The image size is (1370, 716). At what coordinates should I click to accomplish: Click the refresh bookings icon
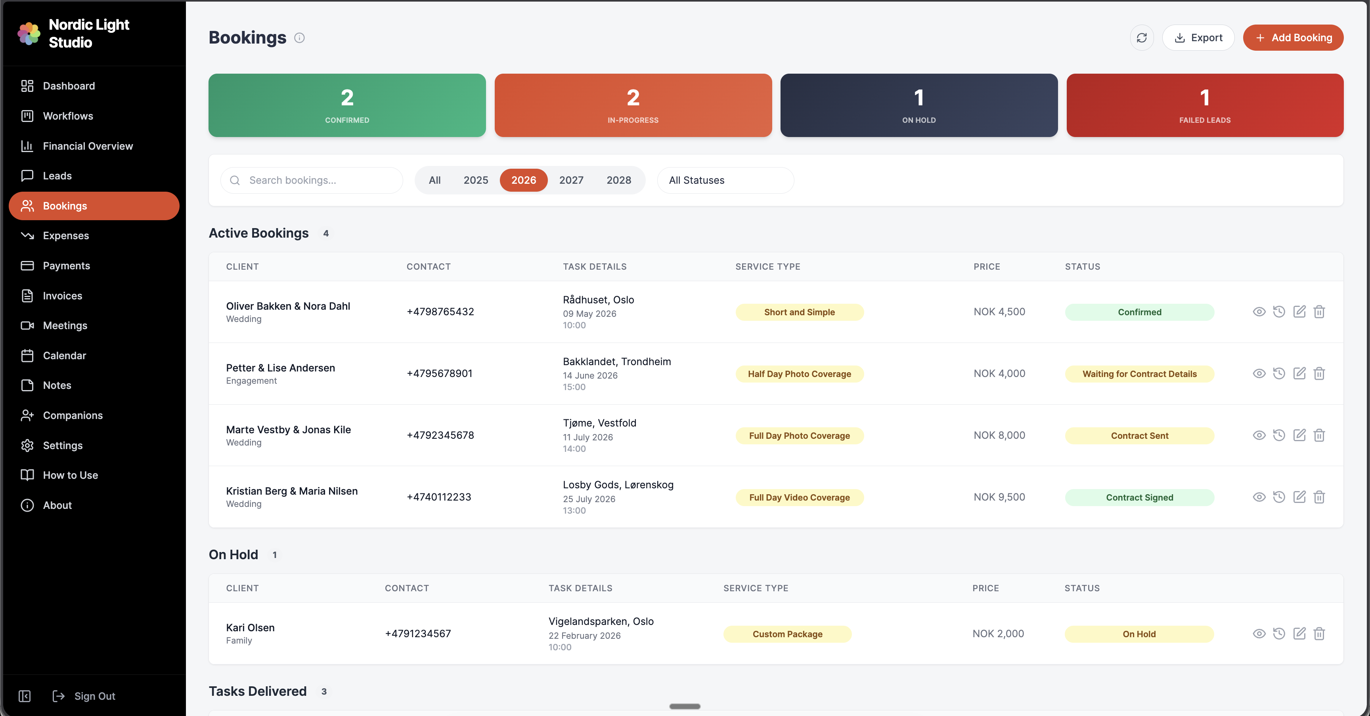tap(1141, 38)
